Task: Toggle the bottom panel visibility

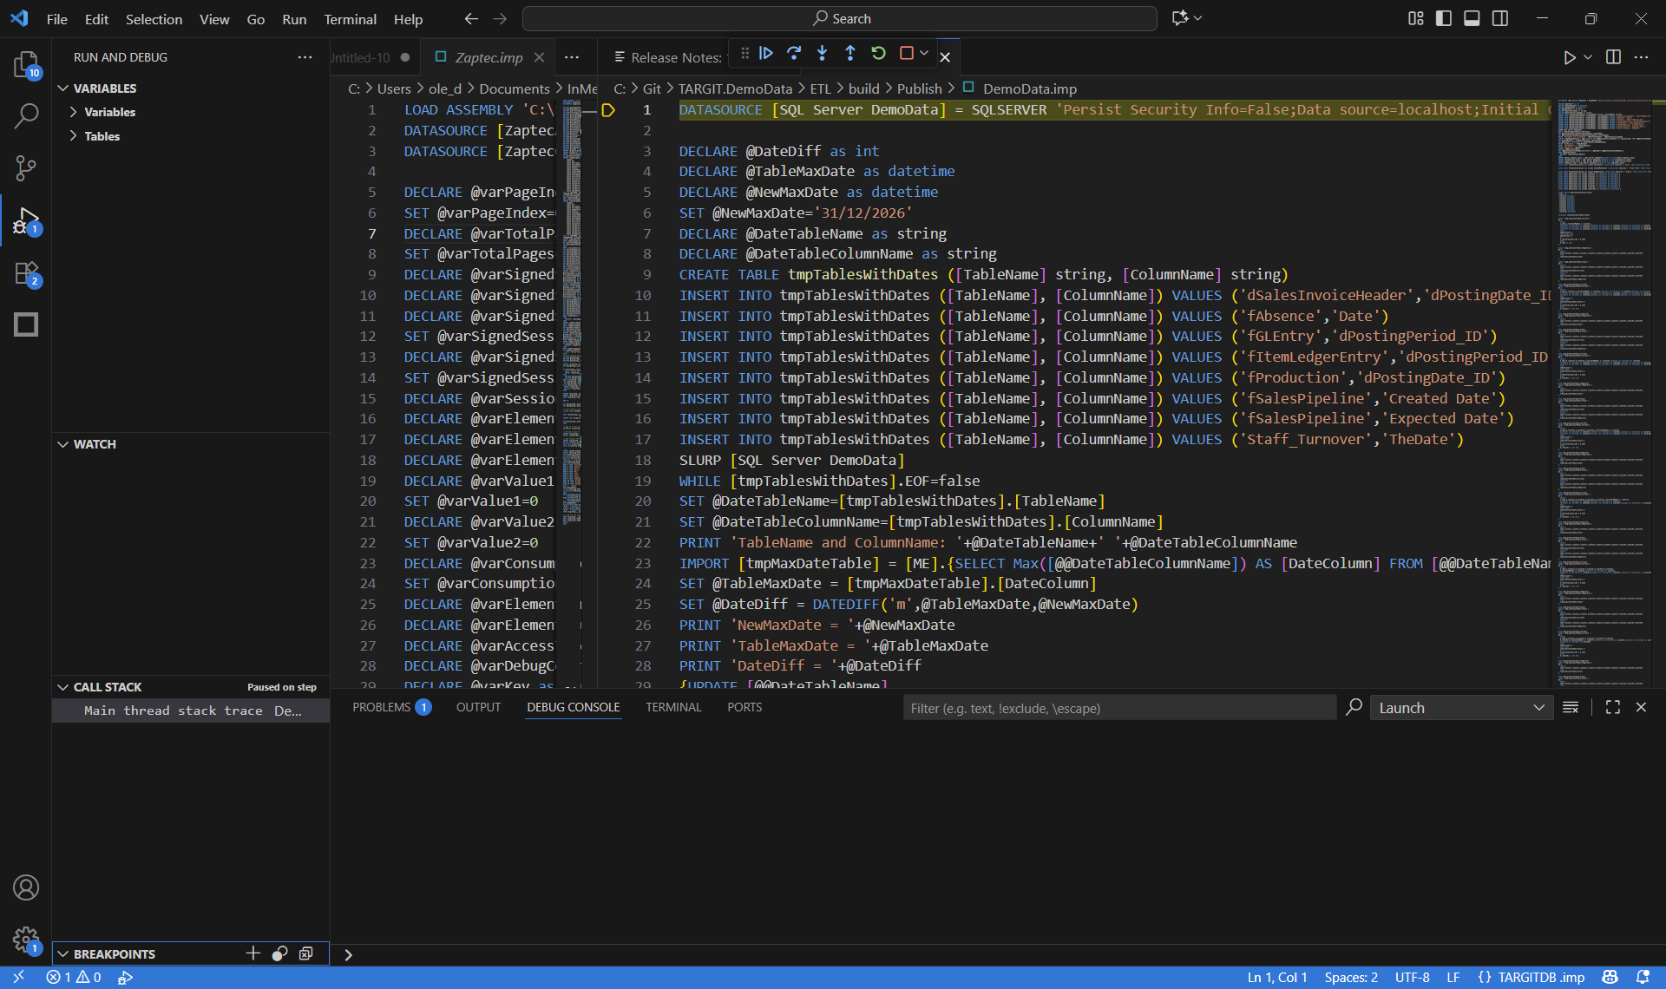Action: pyautogui.click(x=1473, y=17)
